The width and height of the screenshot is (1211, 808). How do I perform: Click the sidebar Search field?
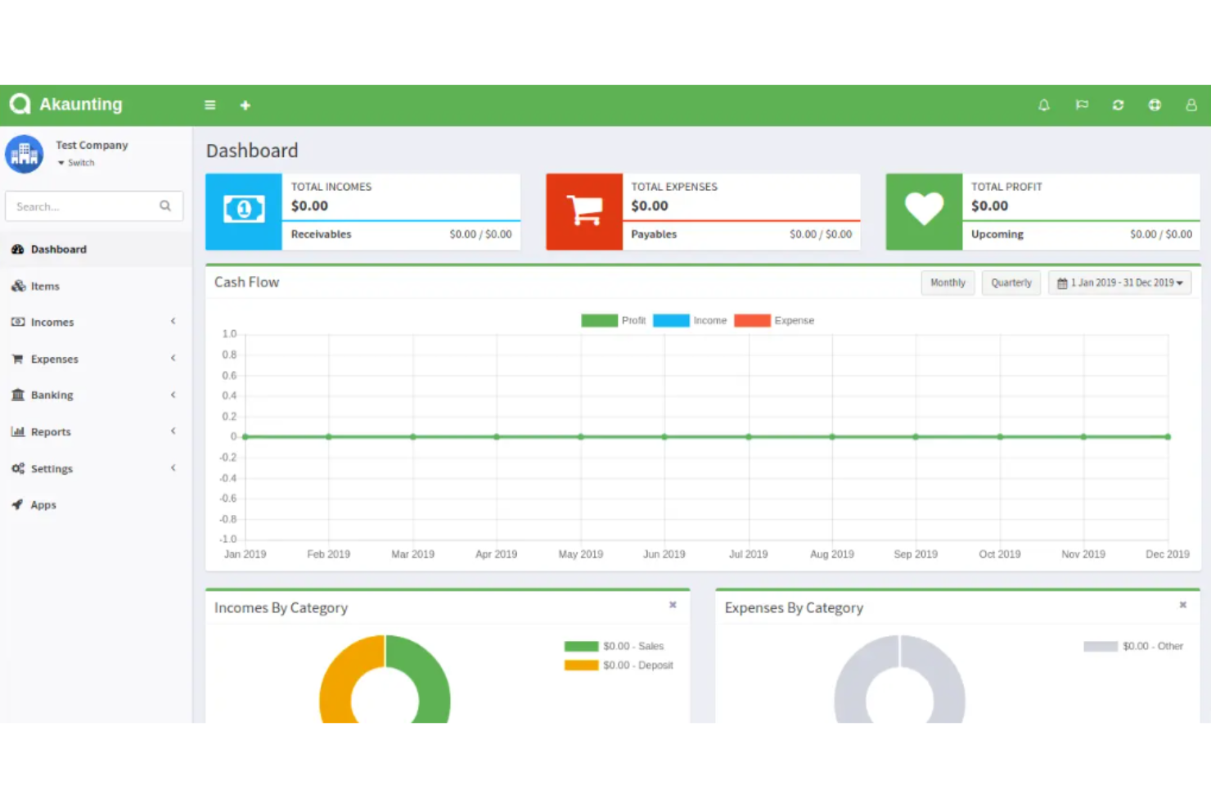point(85,206)
